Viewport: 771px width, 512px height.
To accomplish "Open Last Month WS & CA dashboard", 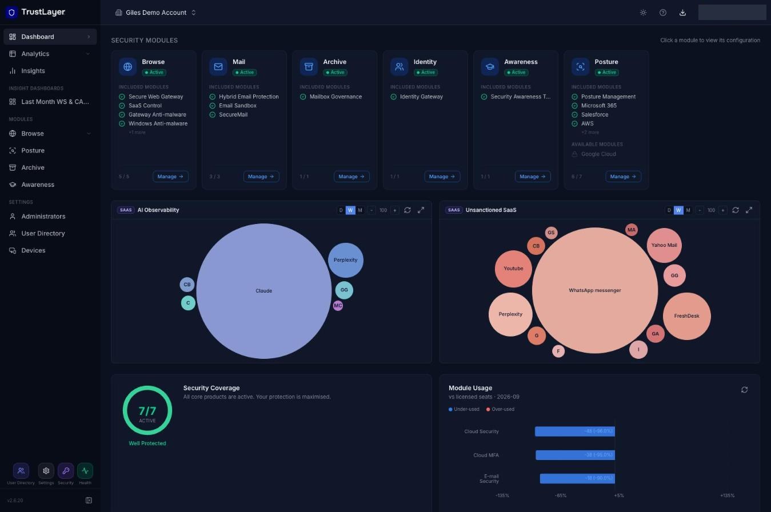I will pyautogui.click(x=50, y=102).
